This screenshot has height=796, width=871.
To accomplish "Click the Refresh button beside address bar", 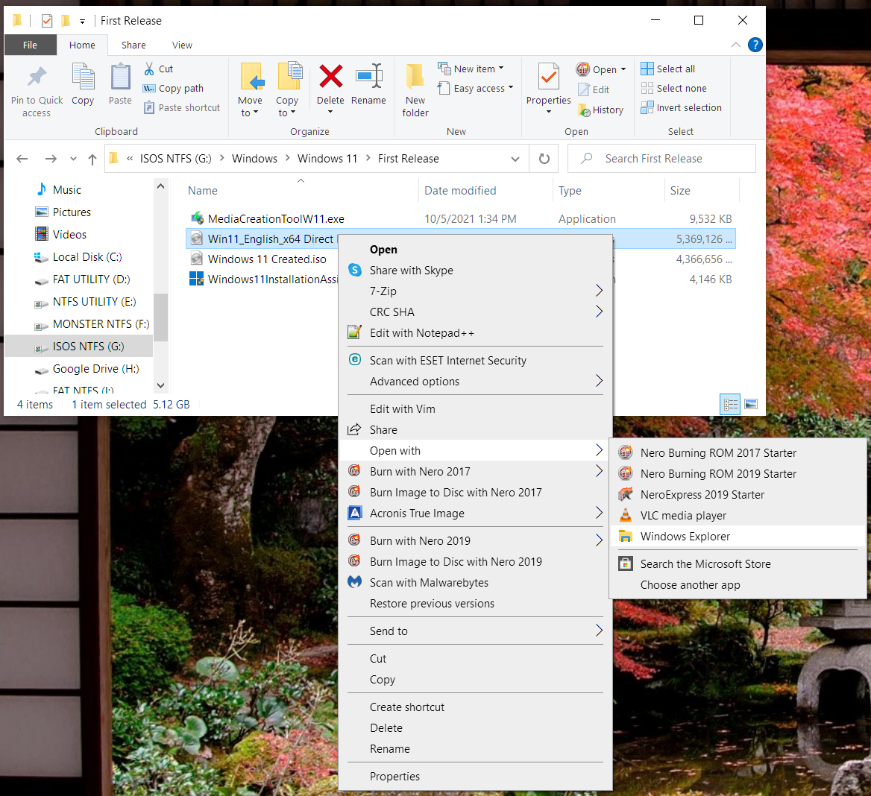I will pos(544,159).
